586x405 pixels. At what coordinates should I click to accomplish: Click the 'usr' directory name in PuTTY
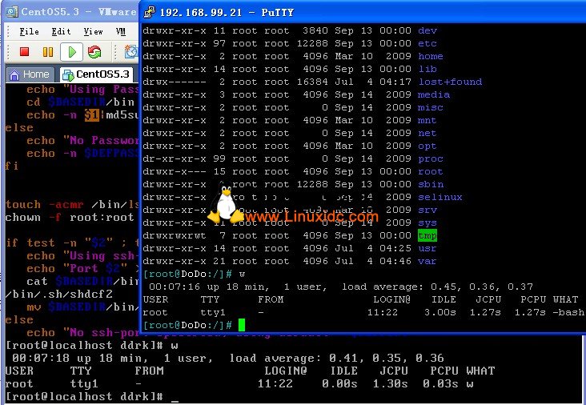[427, 248]
